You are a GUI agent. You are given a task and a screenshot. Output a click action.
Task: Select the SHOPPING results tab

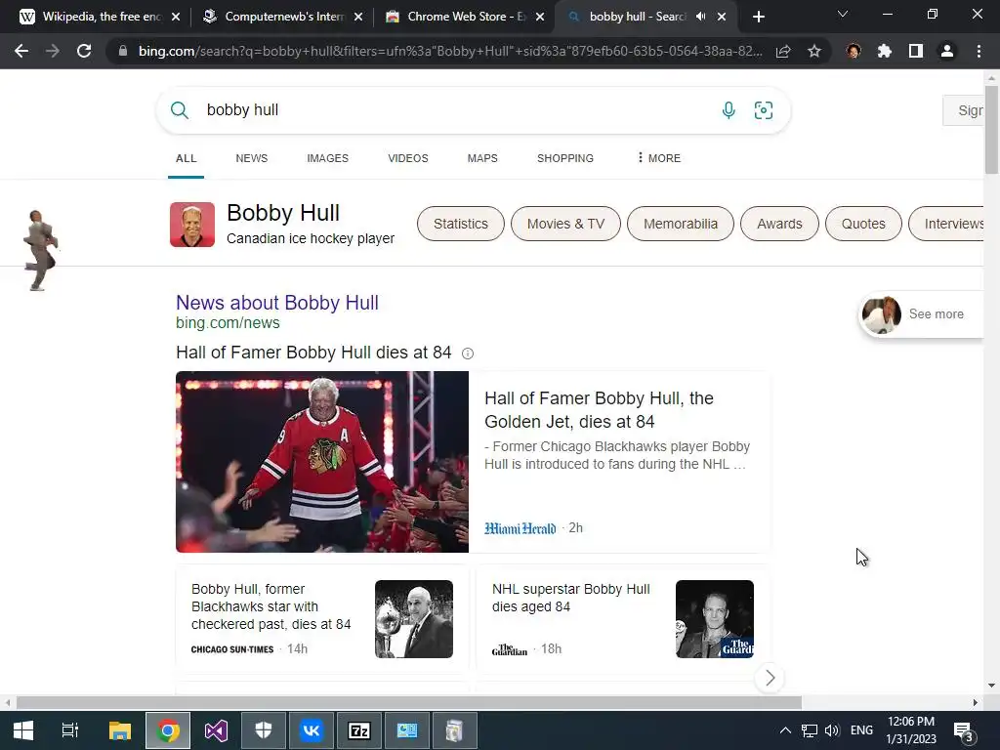[x=565, y=158]
